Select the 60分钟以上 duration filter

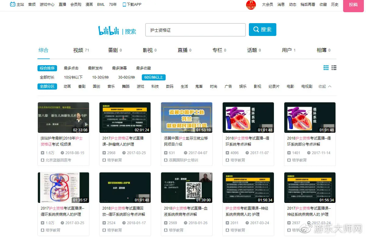tap(154, 77)
